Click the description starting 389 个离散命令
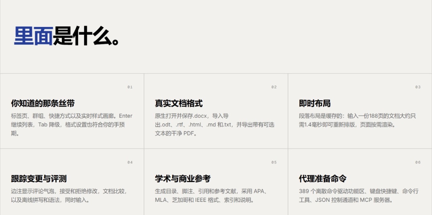This screenshot has width=432, height=215. [359, 195]
